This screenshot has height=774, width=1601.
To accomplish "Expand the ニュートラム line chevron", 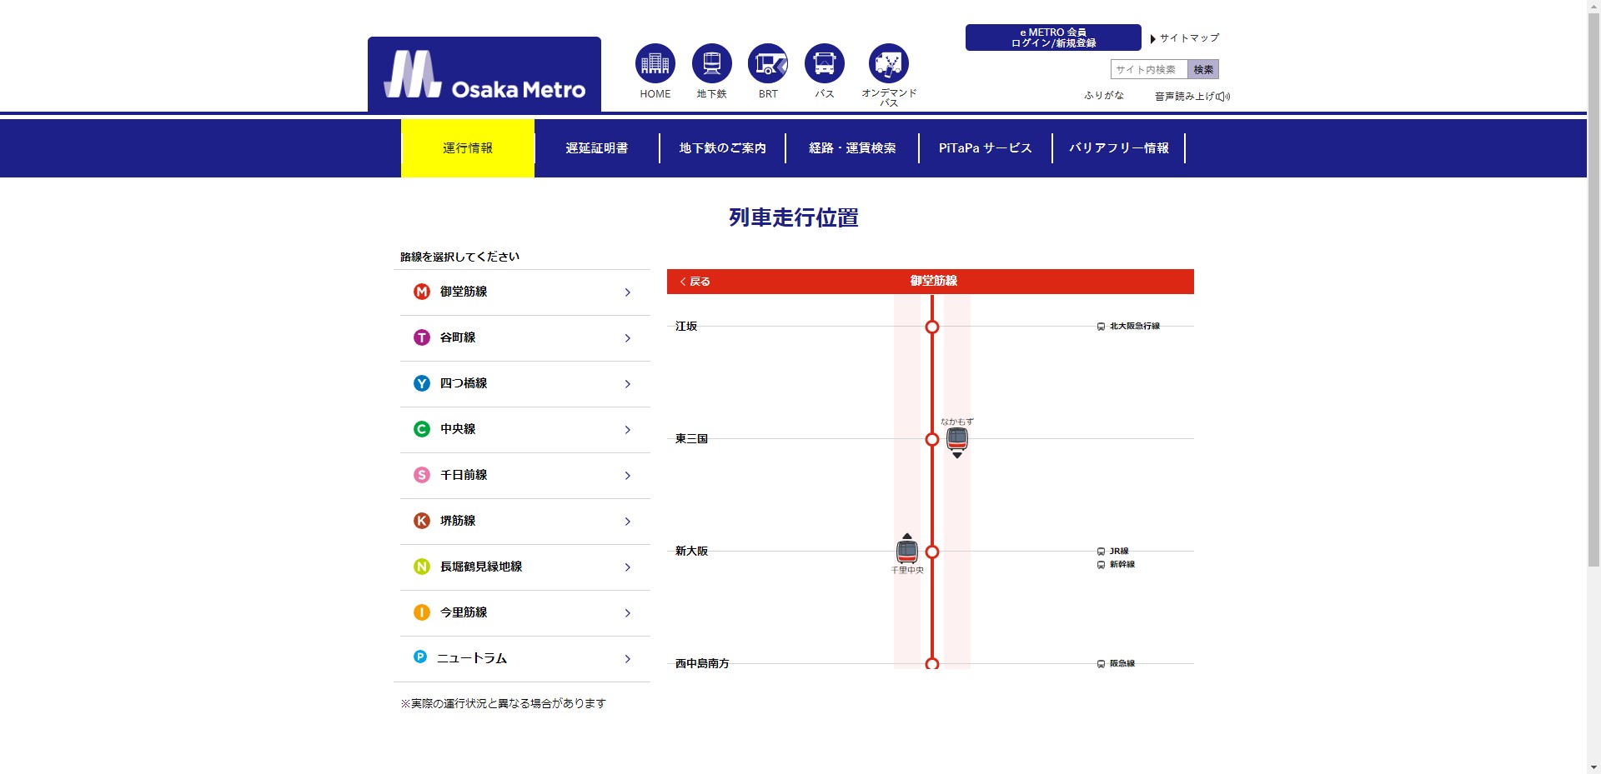I will [x=628, y=659].
